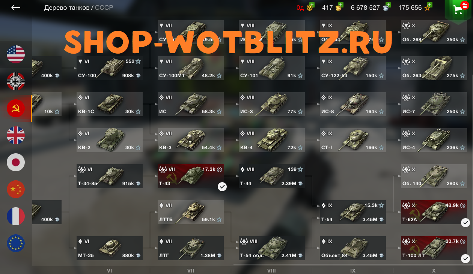Open the СУ-100 tank destroyer tile
The width and height of the screenshot is (473, 274).
click(110, 68)
